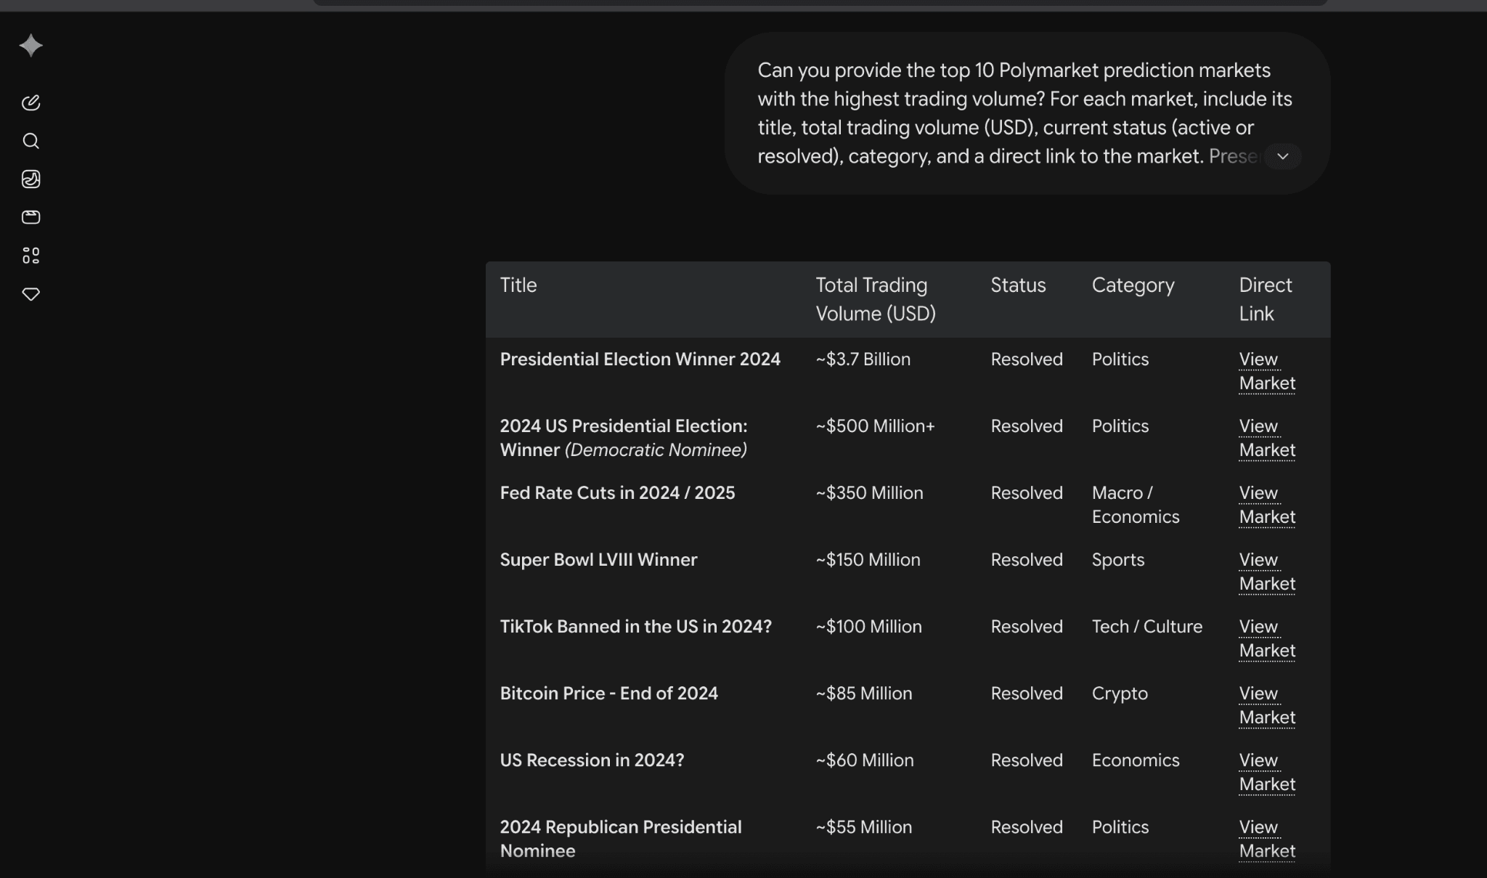1487x878 pixels.
Task: Open View Market link for Fed Rate Cuts
Action: (x=1267, y=505)
